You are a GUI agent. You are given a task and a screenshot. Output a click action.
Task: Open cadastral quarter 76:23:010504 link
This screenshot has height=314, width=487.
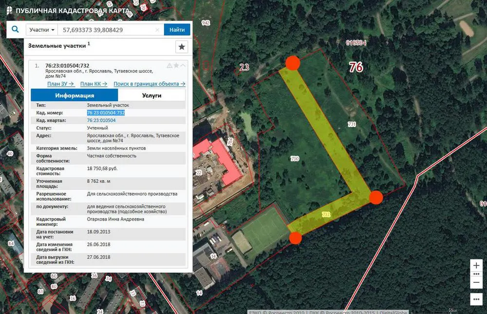[101, 121]
